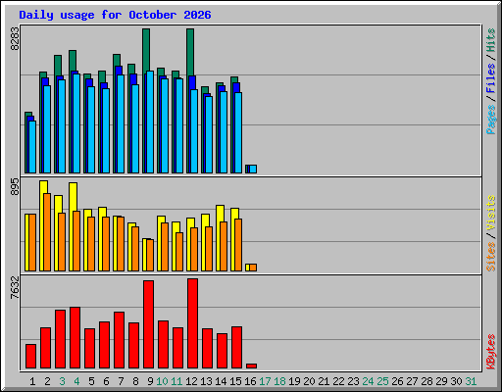Click the red KBytes bar for day 4
Screen dimensions: 502x392
click(x=75, y=338)
